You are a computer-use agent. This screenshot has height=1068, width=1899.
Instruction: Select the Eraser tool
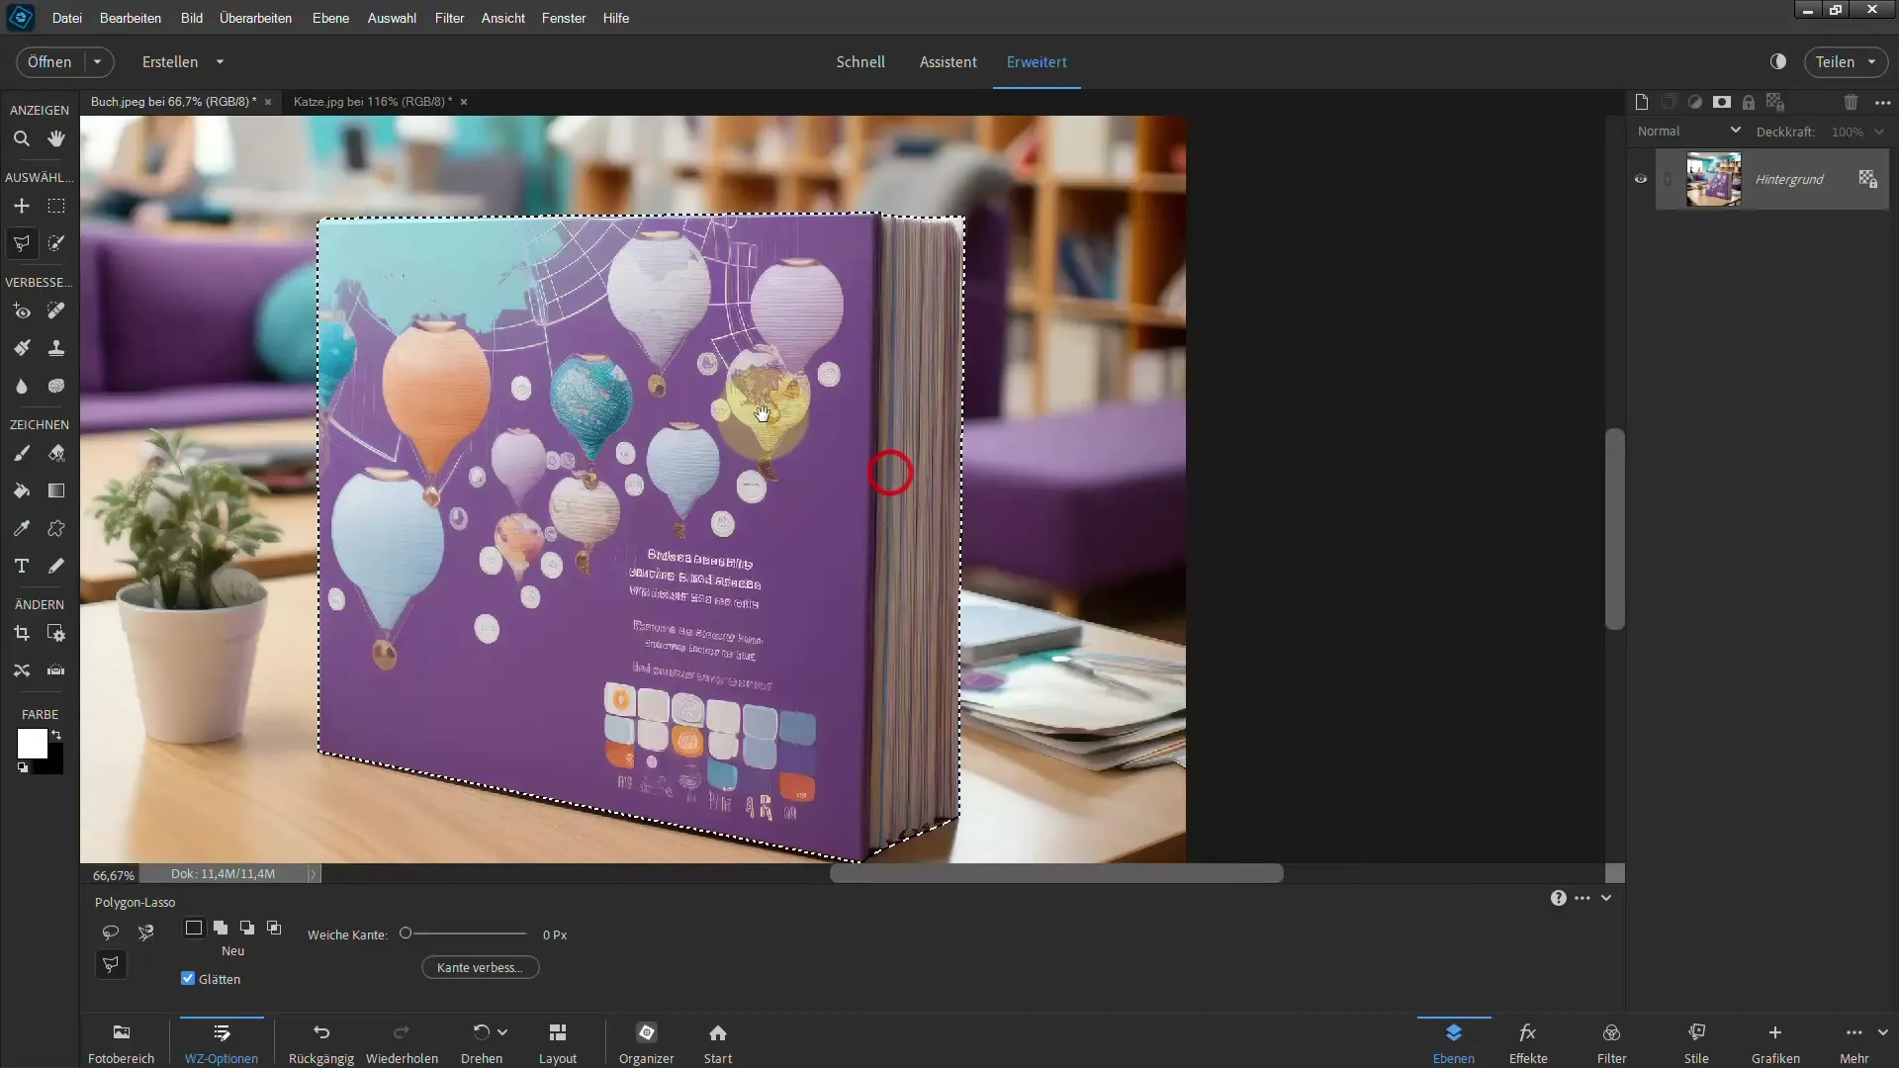56,454
